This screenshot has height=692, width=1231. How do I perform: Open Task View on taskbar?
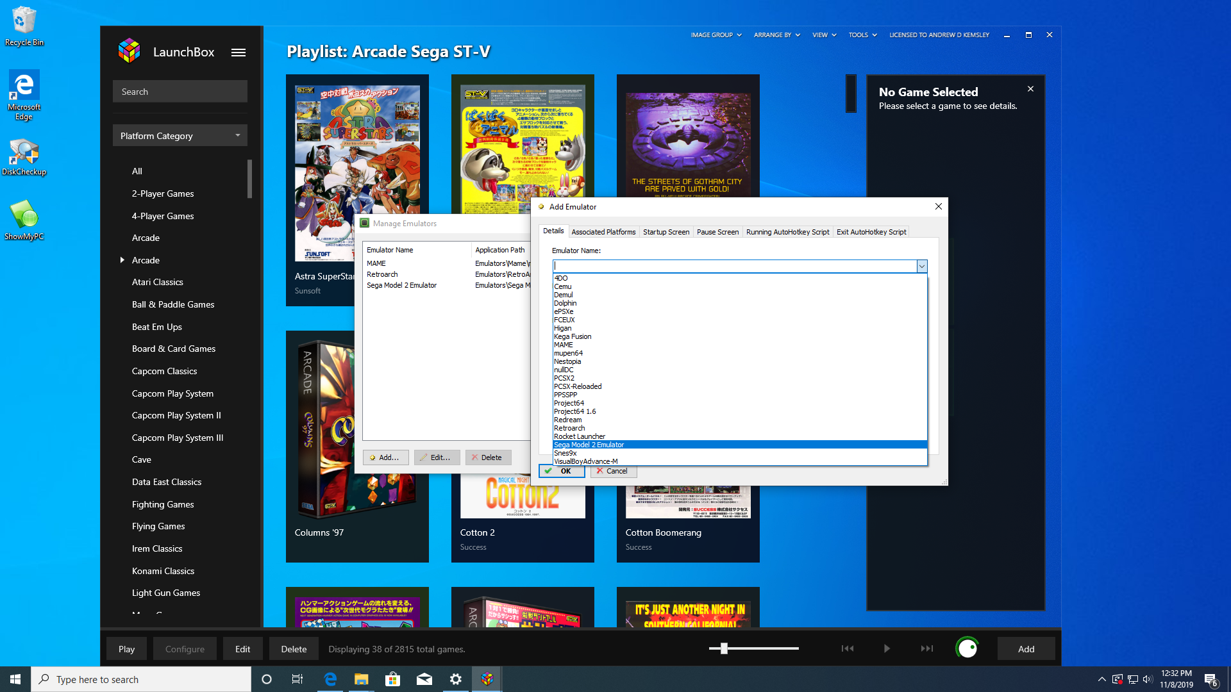297,679
